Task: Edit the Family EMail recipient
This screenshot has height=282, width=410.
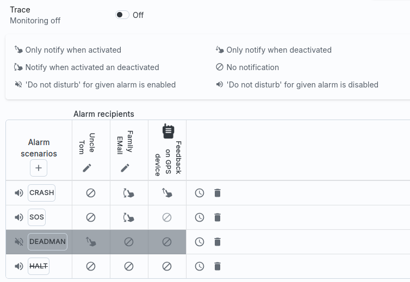Action: 125,168
